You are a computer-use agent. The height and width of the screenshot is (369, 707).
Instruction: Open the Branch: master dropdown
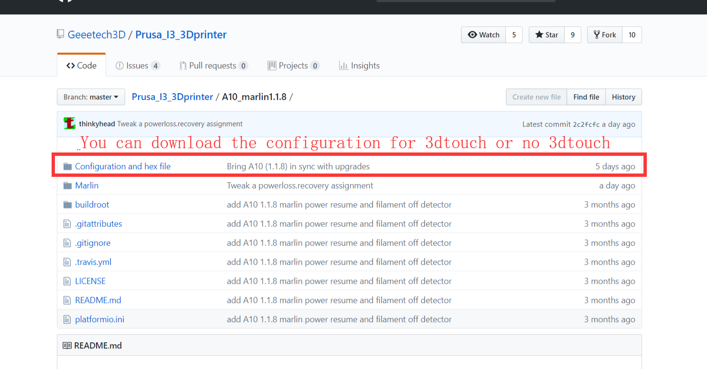91,97
